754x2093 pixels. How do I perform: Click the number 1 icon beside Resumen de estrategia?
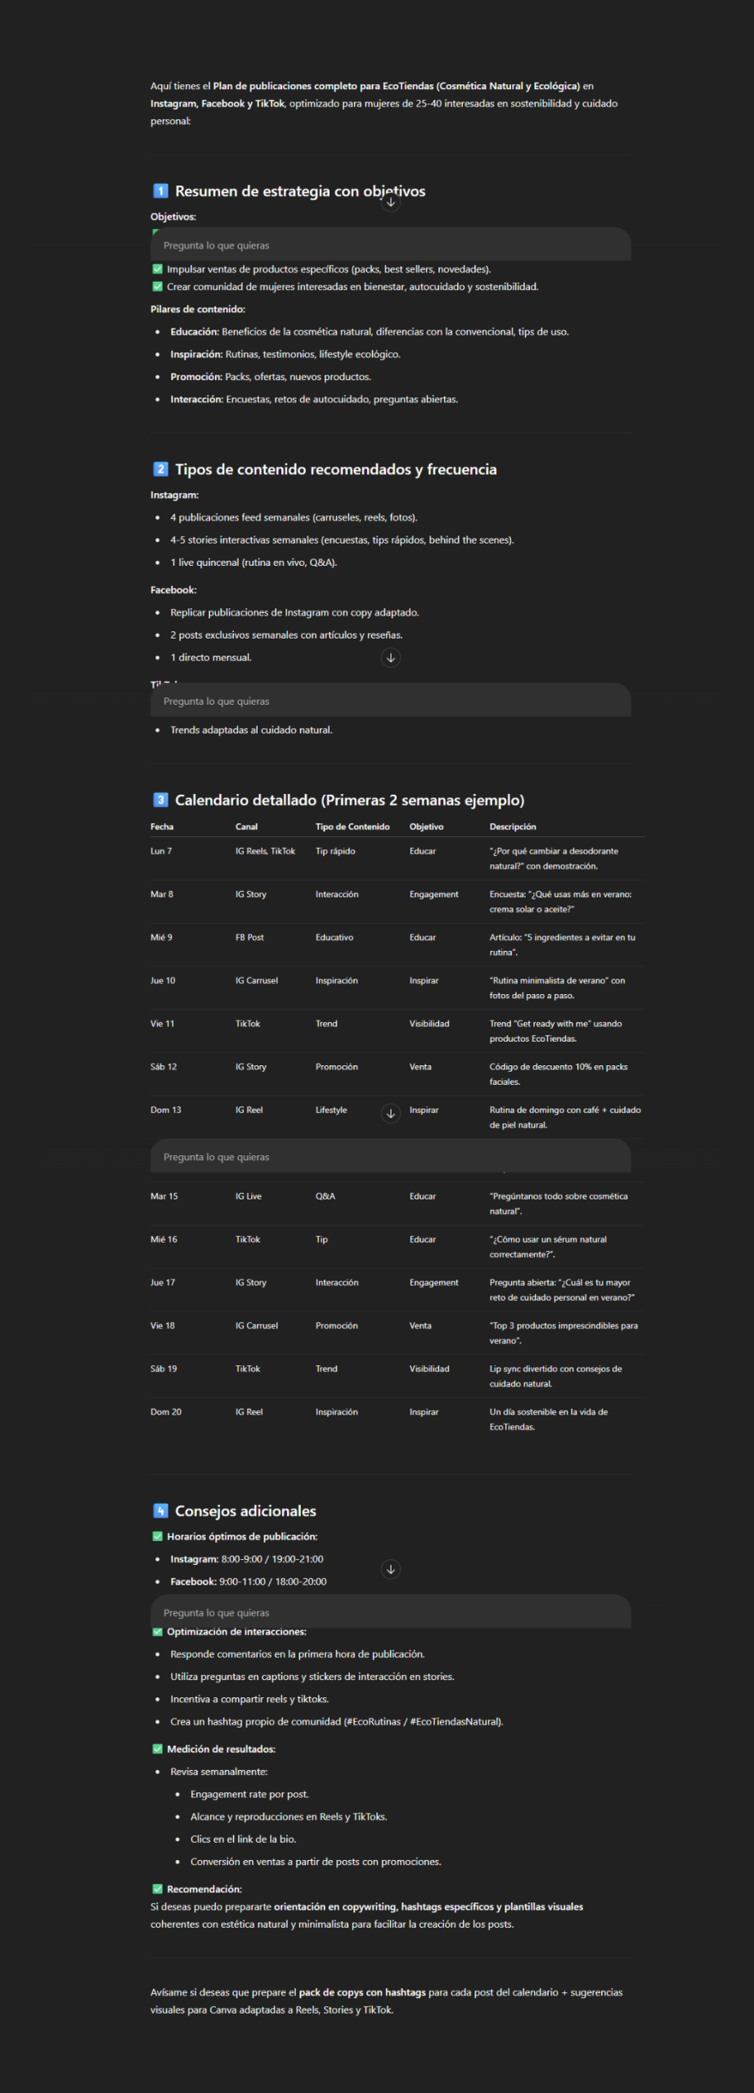pyautogui.click(x=160, y=190)
